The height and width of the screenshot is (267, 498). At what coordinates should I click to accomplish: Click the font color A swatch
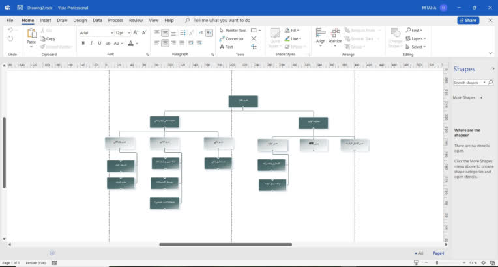pos(130,44)
